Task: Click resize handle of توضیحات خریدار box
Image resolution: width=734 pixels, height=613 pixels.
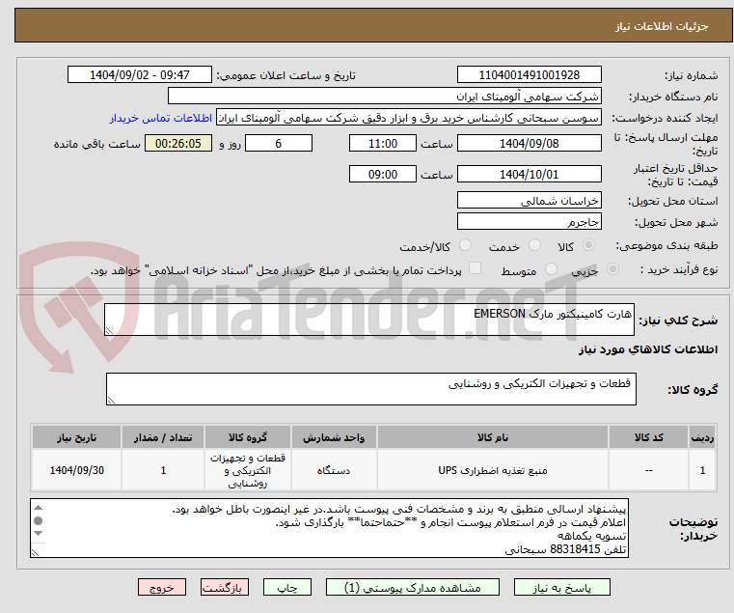Action: coord(35,552)
